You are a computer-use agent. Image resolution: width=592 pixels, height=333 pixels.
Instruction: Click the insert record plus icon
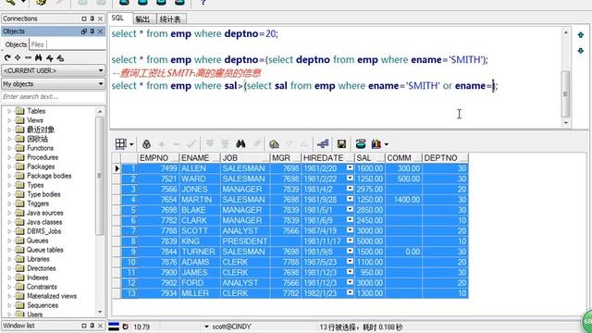pyautogui.click(x=162, y=144)
